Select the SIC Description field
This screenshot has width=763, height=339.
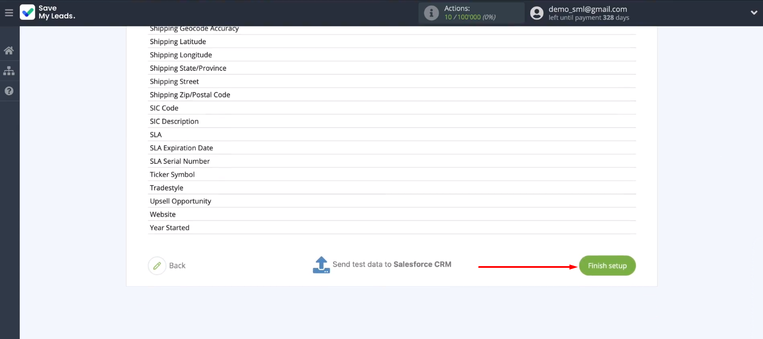coord(392,121)
